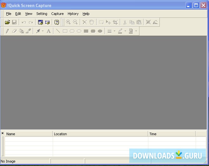
Task: Click the Paste clipboard icon
Action: (139, 22)
